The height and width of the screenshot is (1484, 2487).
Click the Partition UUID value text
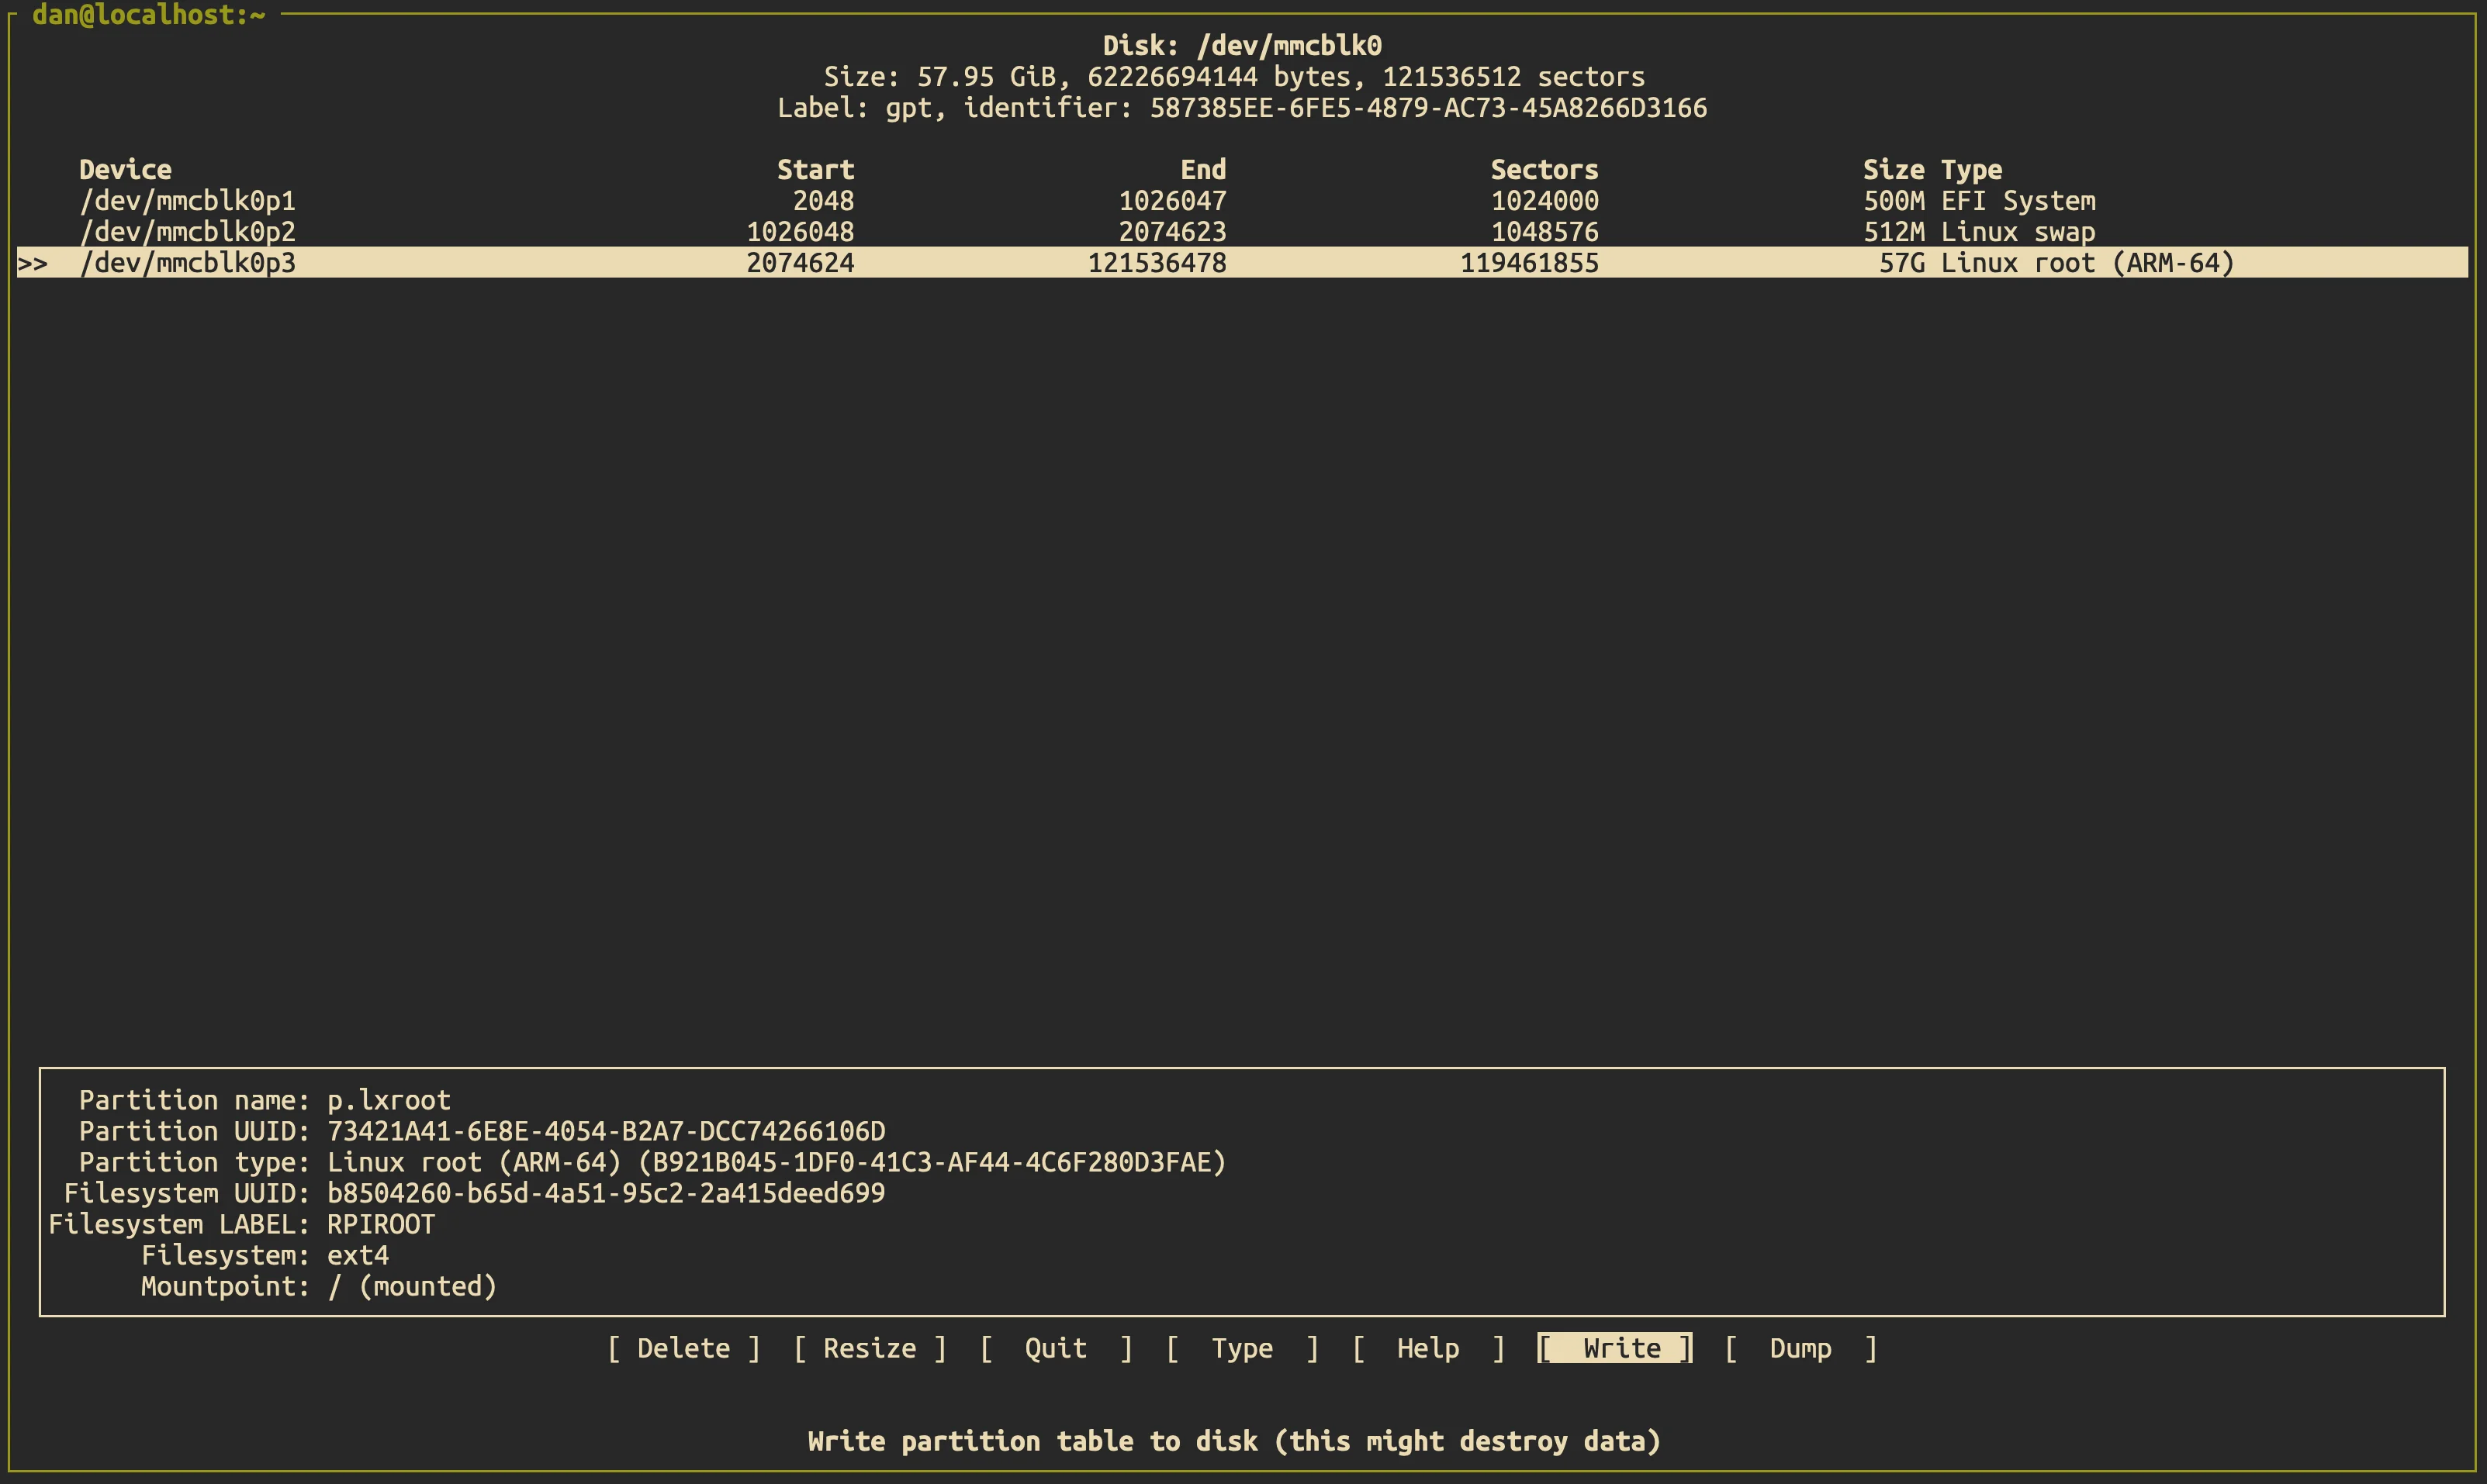(605, 1131)
